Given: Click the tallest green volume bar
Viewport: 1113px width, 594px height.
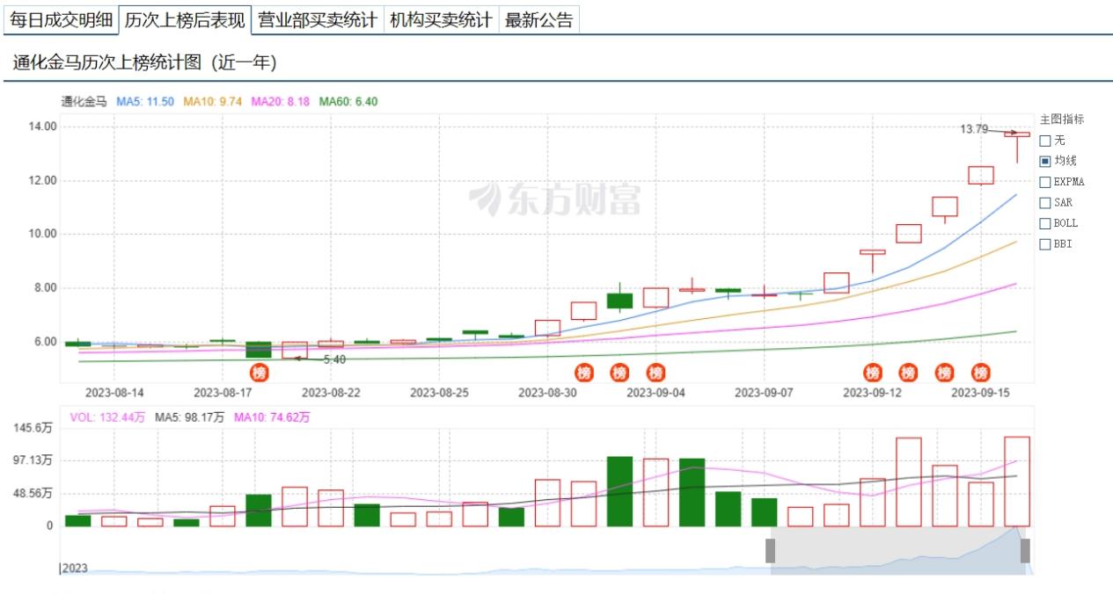Looking at the screenshot, I should coord(620,491).
